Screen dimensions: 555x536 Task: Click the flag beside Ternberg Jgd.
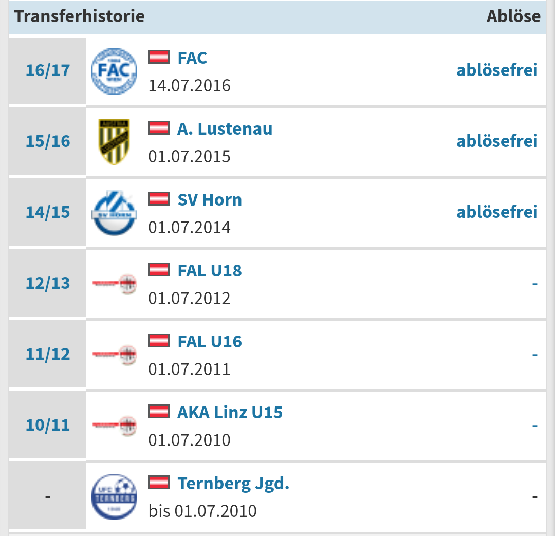click(159, 483)
